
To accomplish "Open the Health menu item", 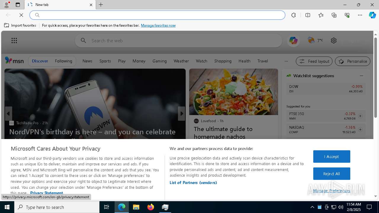I will click(x=244, y=61).
